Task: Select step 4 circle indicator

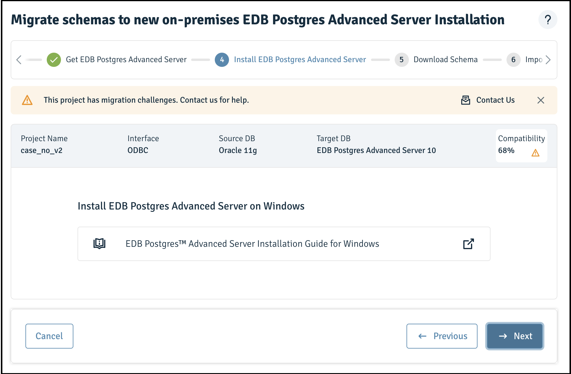Action: coord(222,60)
